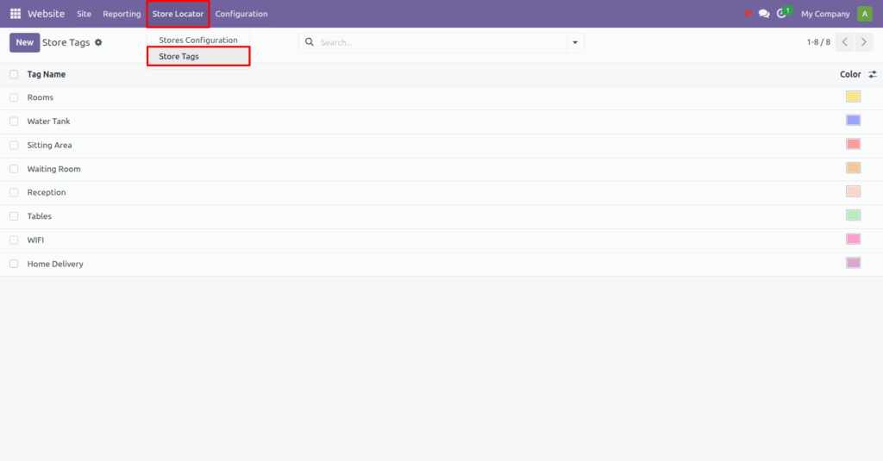This screenshot has width=883, height=461.
Task: Click the New button
Action: point(24,42)
